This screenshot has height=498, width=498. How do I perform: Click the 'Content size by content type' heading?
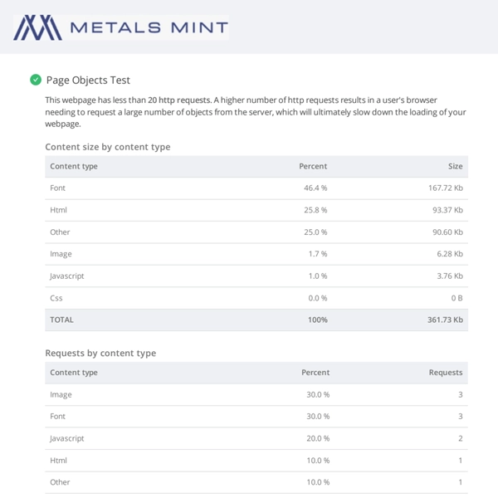pyautogui.click(x=107, y=147)
